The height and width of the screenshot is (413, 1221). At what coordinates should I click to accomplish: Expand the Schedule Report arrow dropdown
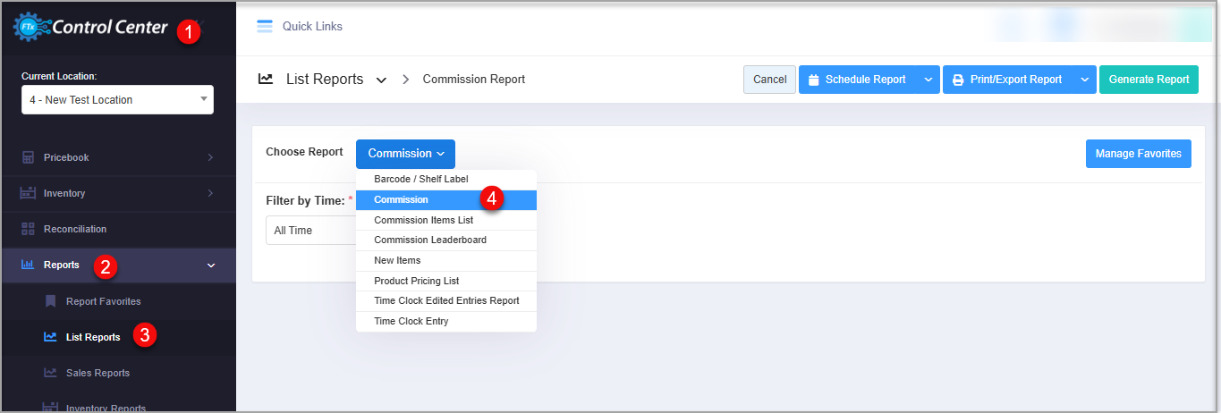(928, 80)
